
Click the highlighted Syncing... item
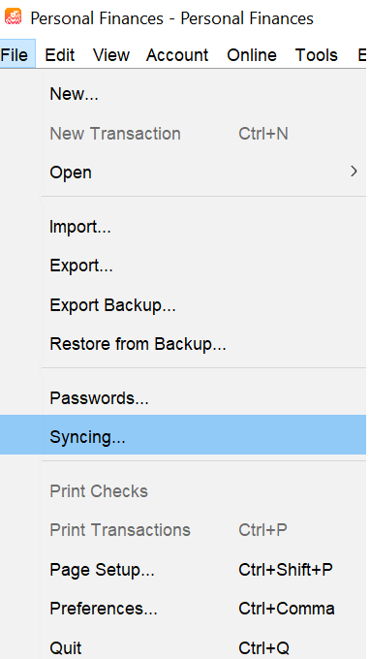click(183, 437)
